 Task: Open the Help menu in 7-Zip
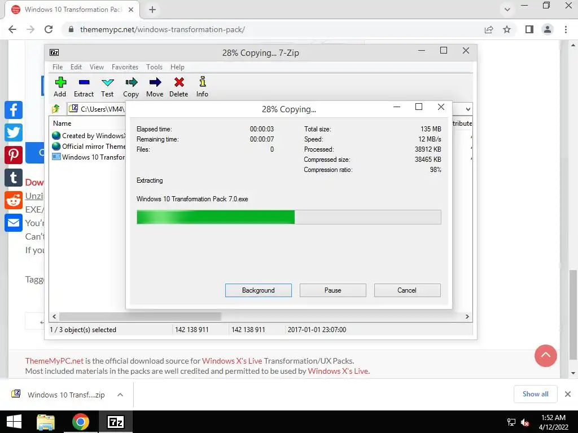(x=177, y=67)
